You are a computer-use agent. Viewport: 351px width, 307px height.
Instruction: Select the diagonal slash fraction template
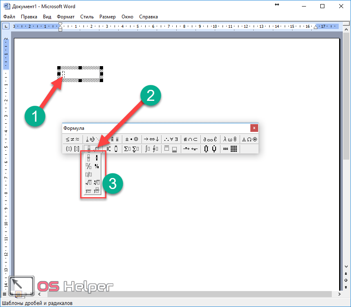pos(88,166)
